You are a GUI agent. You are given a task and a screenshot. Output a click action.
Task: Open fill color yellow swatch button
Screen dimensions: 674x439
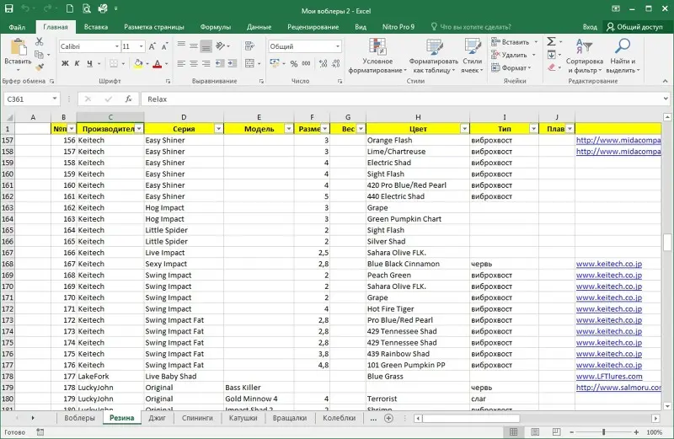(x=138, y=64)
